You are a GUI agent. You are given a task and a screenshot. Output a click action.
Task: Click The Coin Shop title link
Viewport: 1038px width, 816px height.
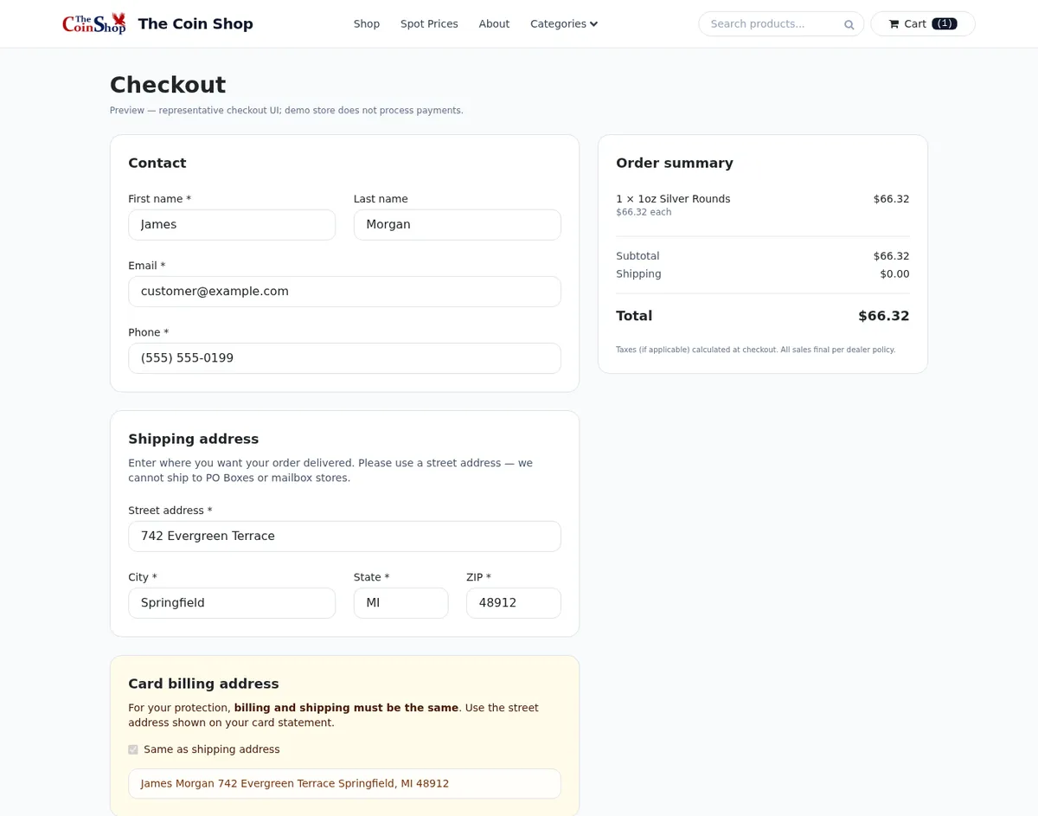[x=195, y=24]
